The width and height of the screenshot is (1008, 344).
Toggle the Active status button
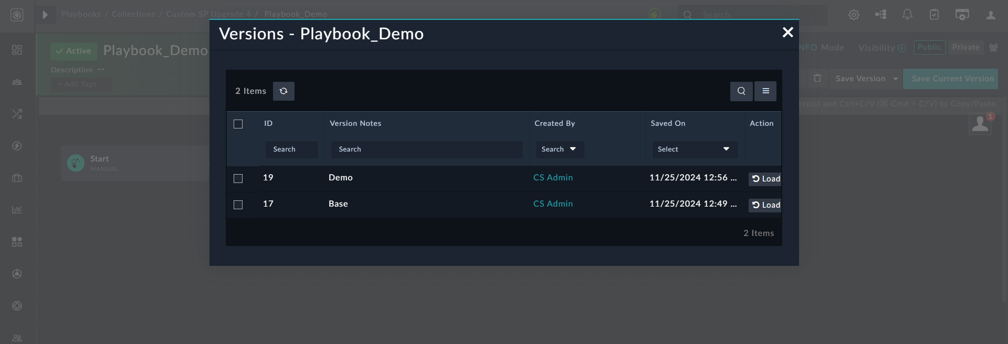(x=74, y=51)
